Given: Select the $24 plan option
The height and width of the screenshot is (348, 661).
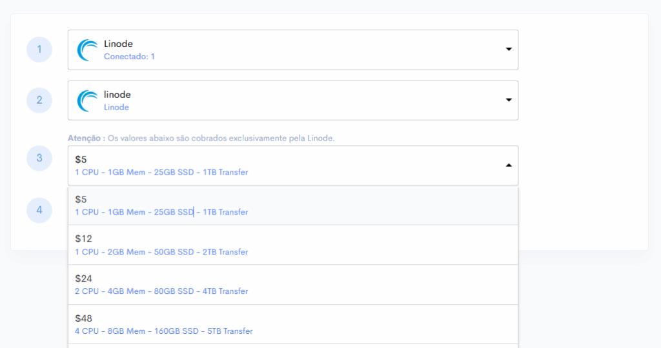Looking at the screenshot, I should [x=293, y=284].
